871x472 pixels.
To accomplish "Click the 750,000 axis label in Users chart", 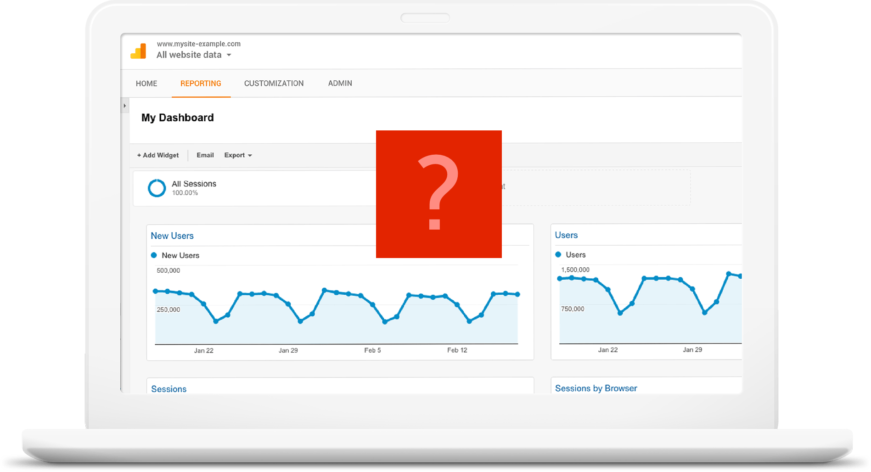I will 573,309.
